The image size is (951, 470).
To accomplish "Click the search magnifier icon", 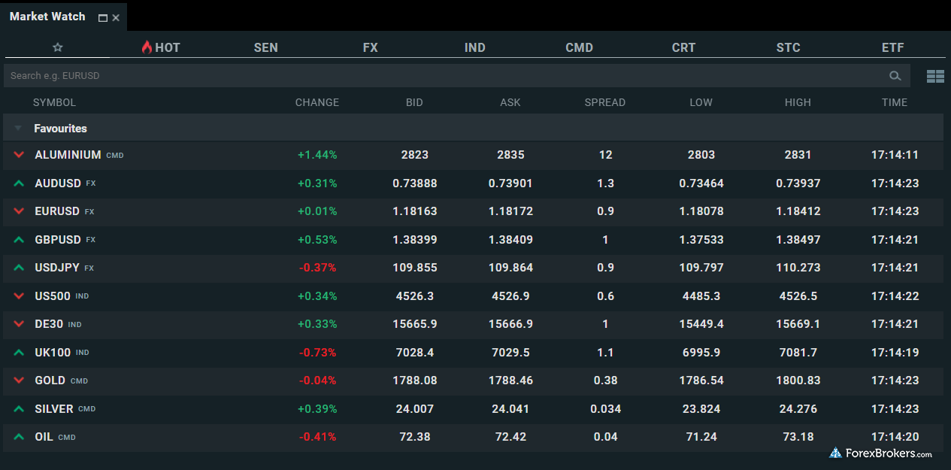I will coord(895,76).
